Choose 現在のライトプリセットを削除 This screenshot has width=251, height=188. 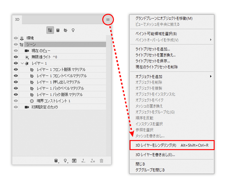click(x=172, y=67)
